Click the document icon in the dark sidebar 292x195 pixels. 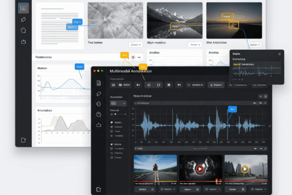click(x=99, y=83)
